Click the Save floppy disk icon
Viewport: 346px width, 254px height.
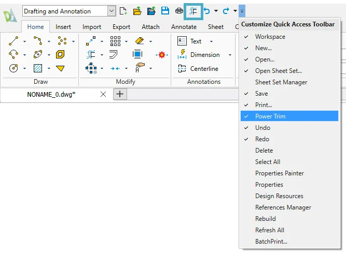165,11
